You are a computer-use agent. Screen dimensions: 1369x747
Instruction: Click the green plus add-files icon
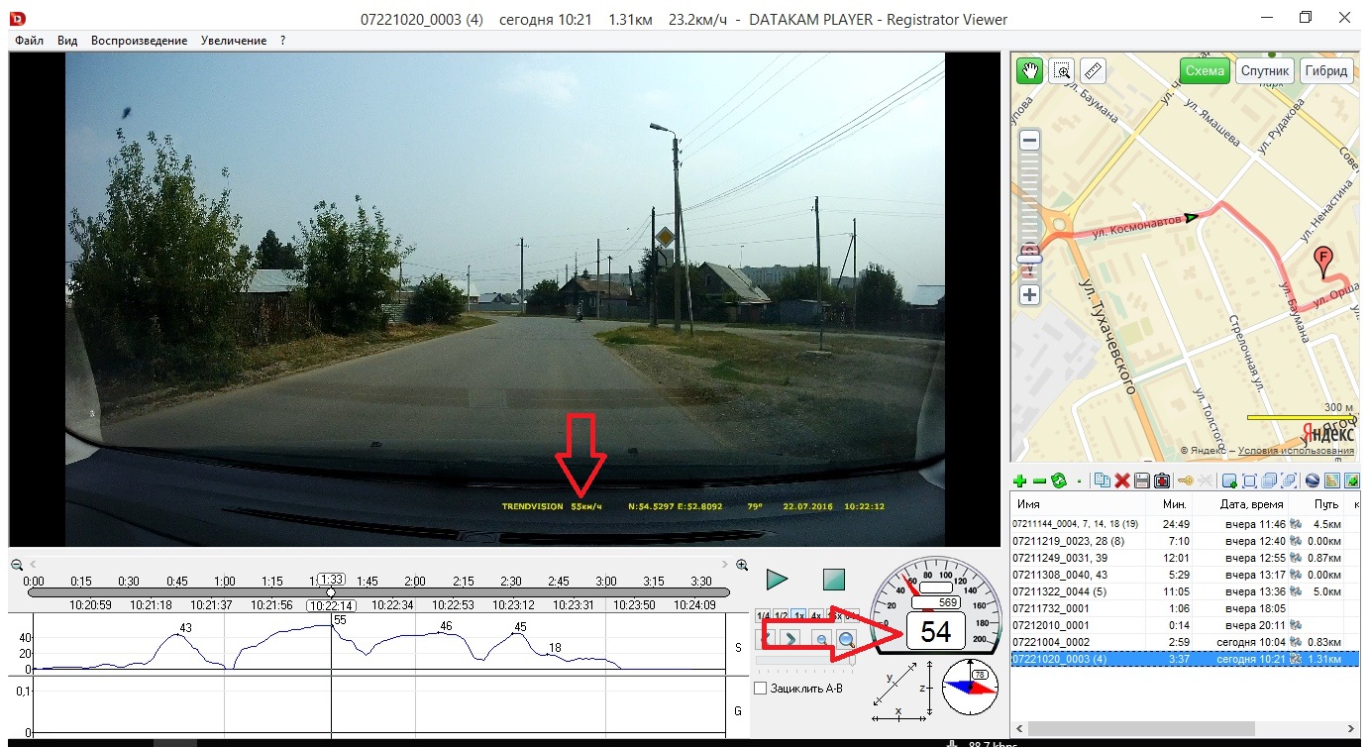pyautogui.click(x=1020, y=480)
